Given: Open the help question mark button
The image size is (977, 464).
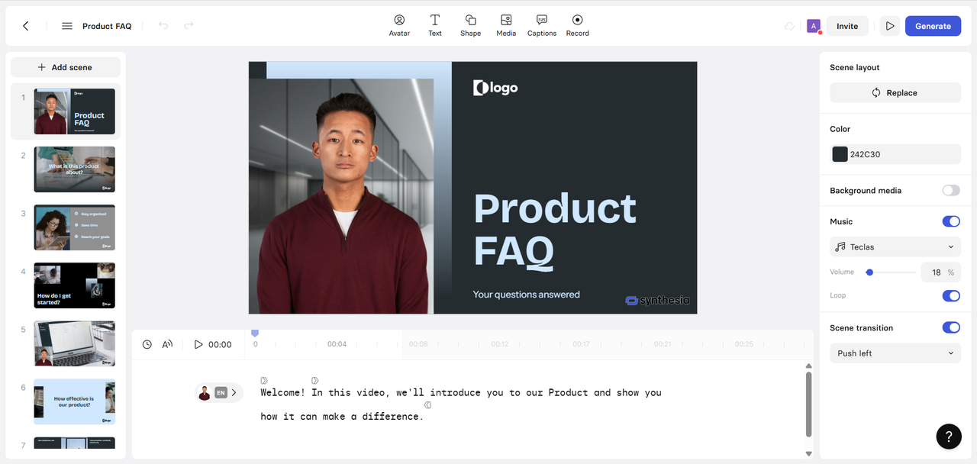Looking at the screenshot, I should tap(949, 437).
